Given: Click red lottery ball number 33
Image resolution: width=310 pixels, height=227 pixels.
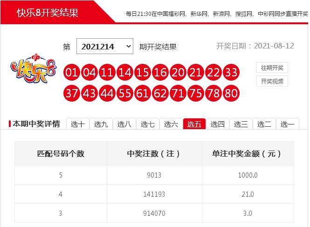Looking at the screenshot, I should click(x=231, y=72).
